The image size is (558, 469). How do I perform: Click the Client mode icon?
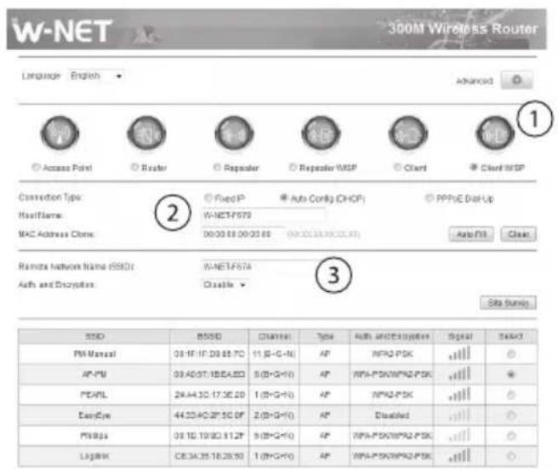[408, 134]
